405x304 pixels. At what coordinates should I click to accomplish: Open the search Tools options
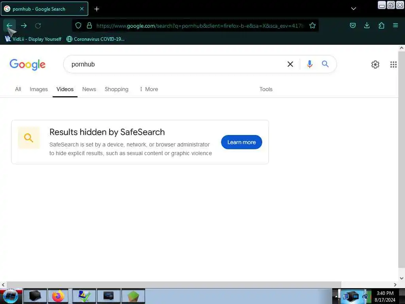click(x=266, y=89)
